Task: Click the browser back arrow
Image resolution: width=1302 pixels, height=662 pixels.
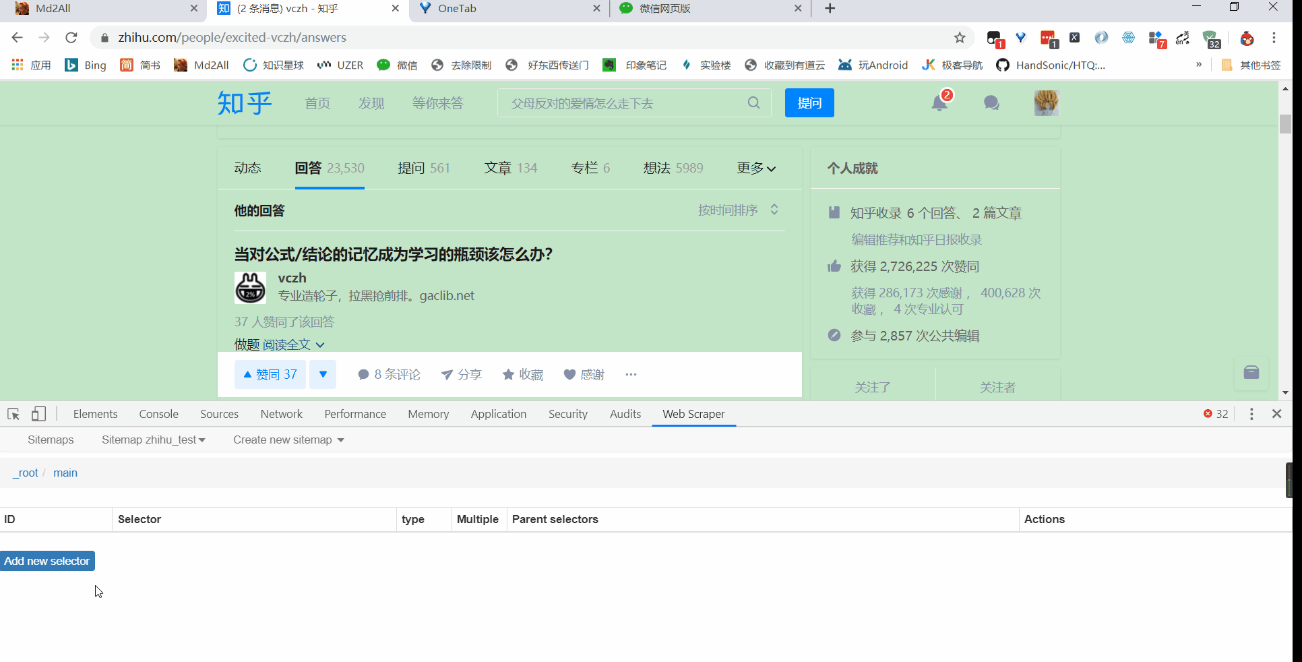Action: point(18,37)
